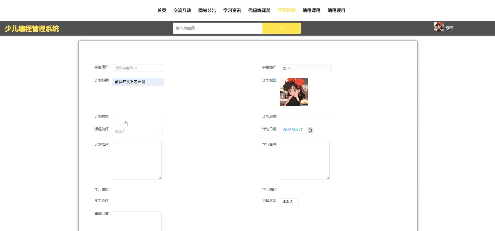Navigate to 编程课程
Screen dimensions: 495x231
(311, 10)
